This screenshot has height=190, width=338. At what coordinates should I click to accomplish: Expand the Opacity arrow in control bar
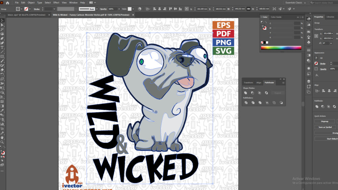coord(119,9)
